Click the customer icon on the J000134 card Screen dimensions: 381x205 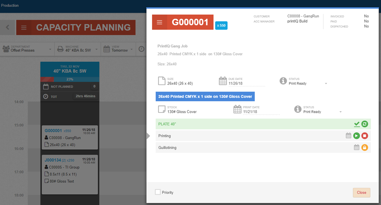pyautogui.click(x=46, y=167)
